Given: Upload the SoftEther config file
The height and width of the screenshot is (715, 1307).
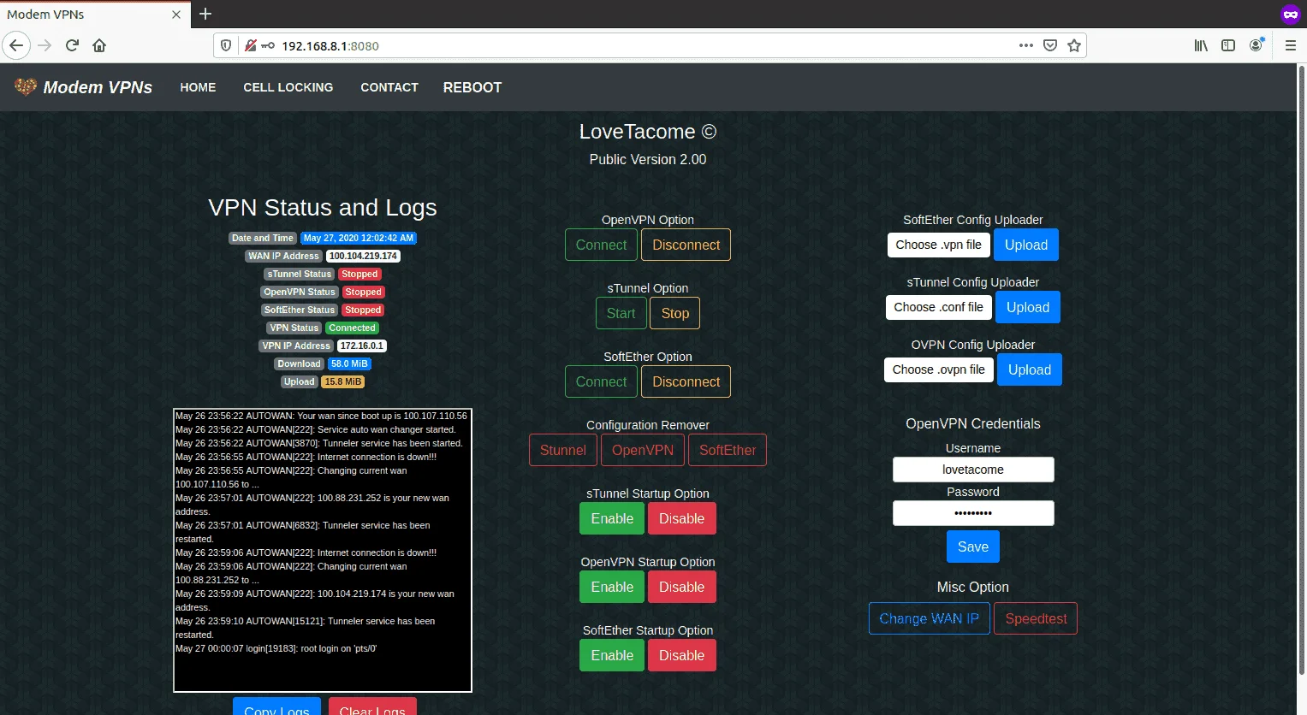Looking at the screenshot, I should pyautogui.click(x=1026, y=245).
